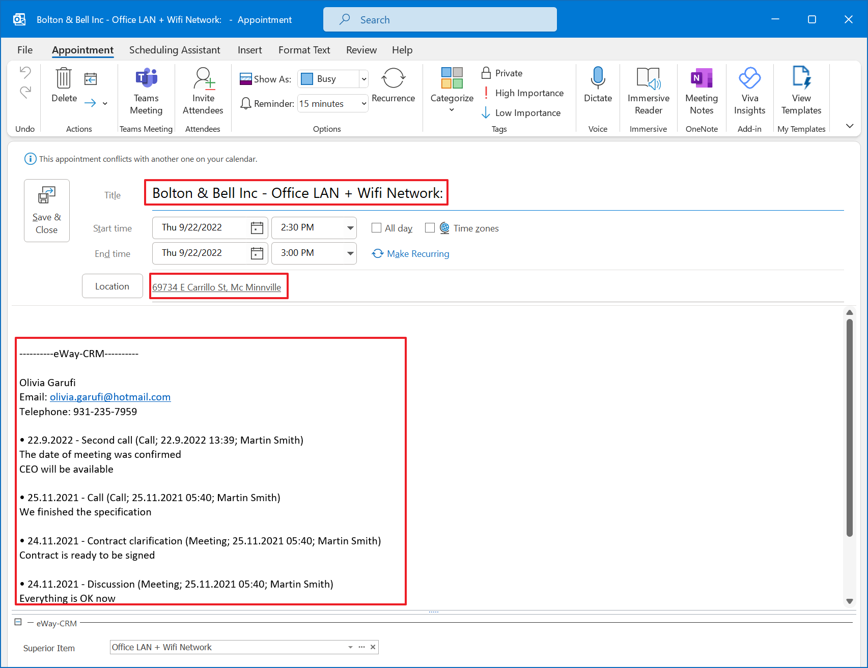Switch to Scheduling Assistant tab
This screenshot has height=668, width=868.
[x=175, y=50]
